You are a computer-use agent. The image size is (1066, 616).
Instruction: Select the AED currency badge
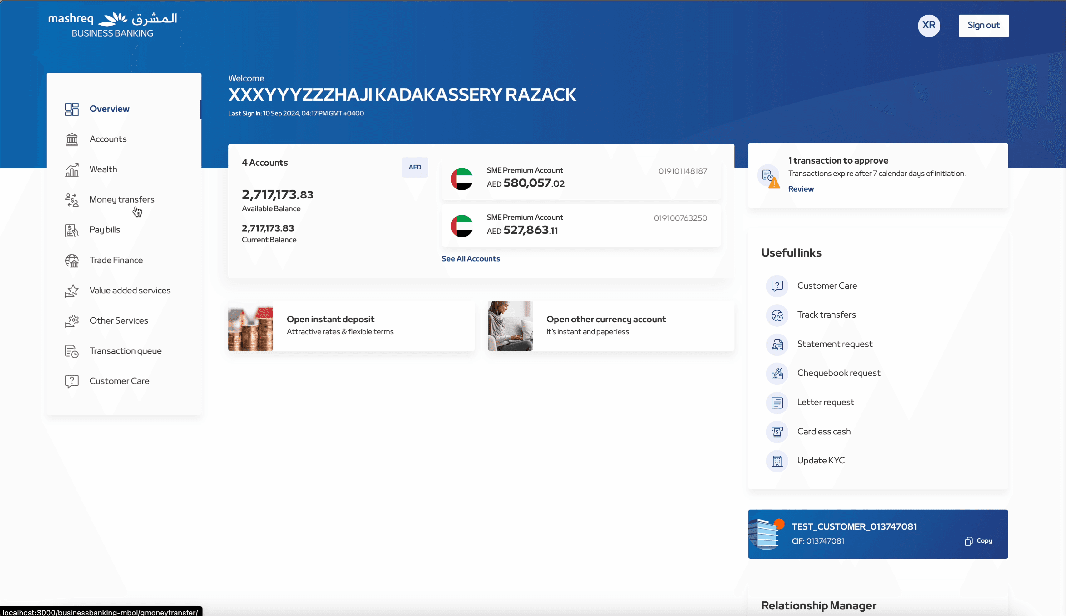coord(415,168)
